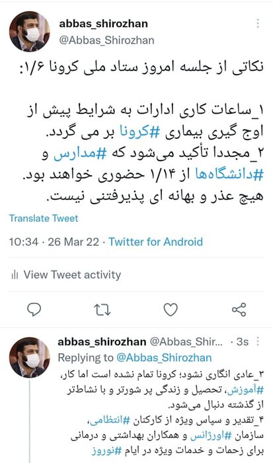Click the abbas_shirozhan display name at top
Screen dimensions: 273x463
coord(104,24)
